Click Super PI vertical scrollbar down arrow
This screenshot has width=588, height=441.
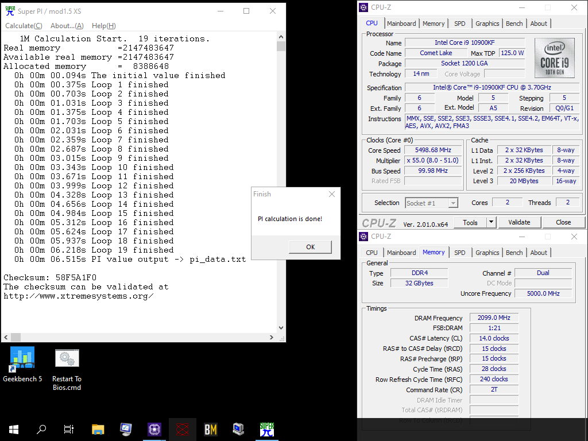tap(281, 328)
